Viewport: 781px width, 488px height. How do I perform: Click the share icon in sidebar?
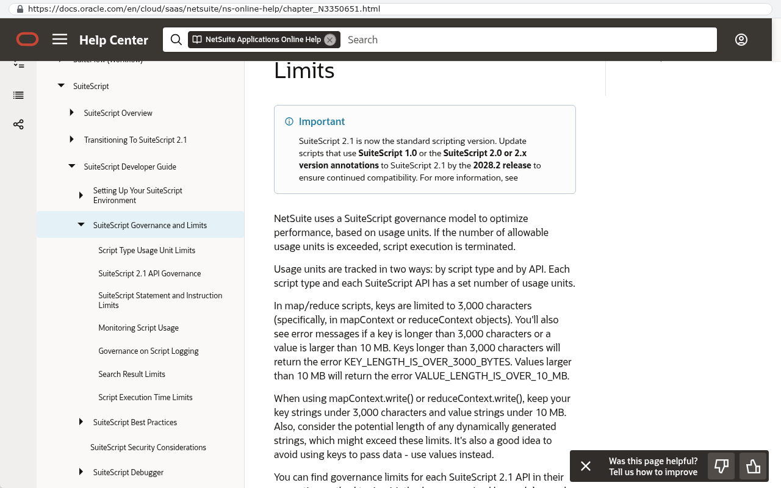(18, 124)
